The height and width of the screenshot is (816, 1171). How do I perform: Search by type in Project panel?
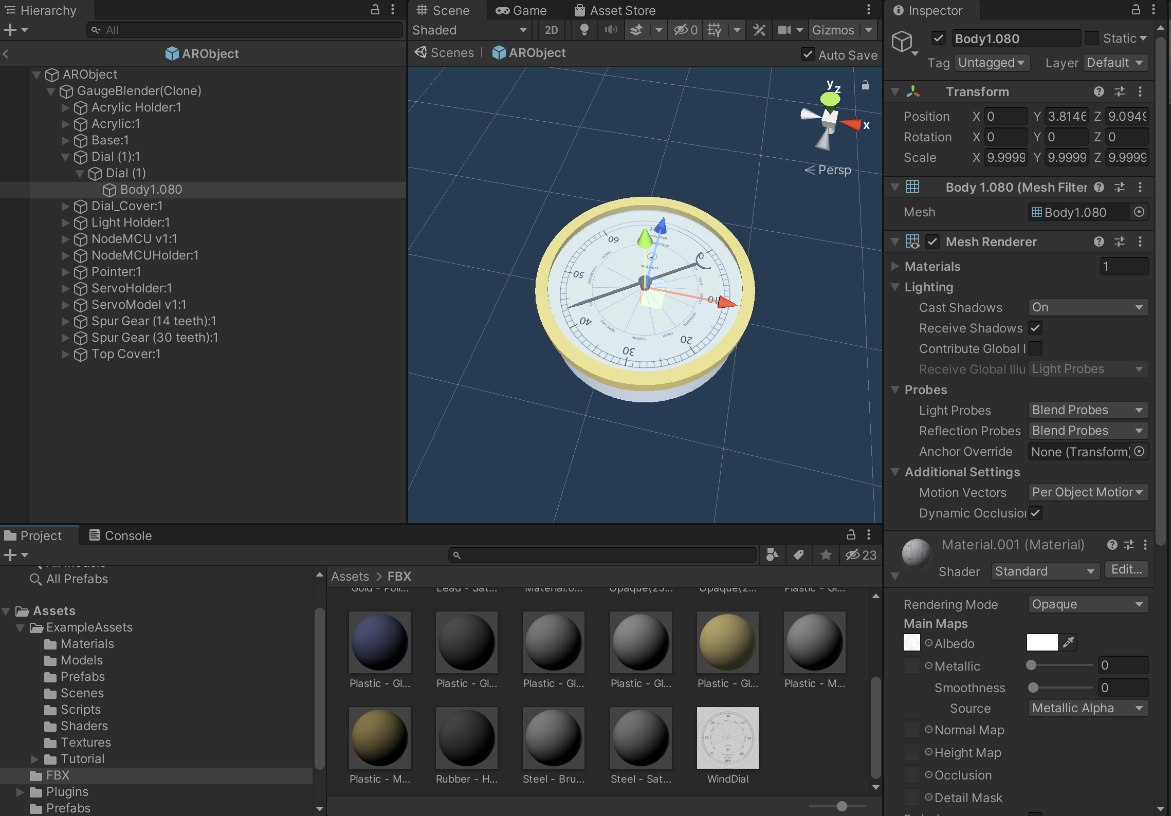click(772, 554)
